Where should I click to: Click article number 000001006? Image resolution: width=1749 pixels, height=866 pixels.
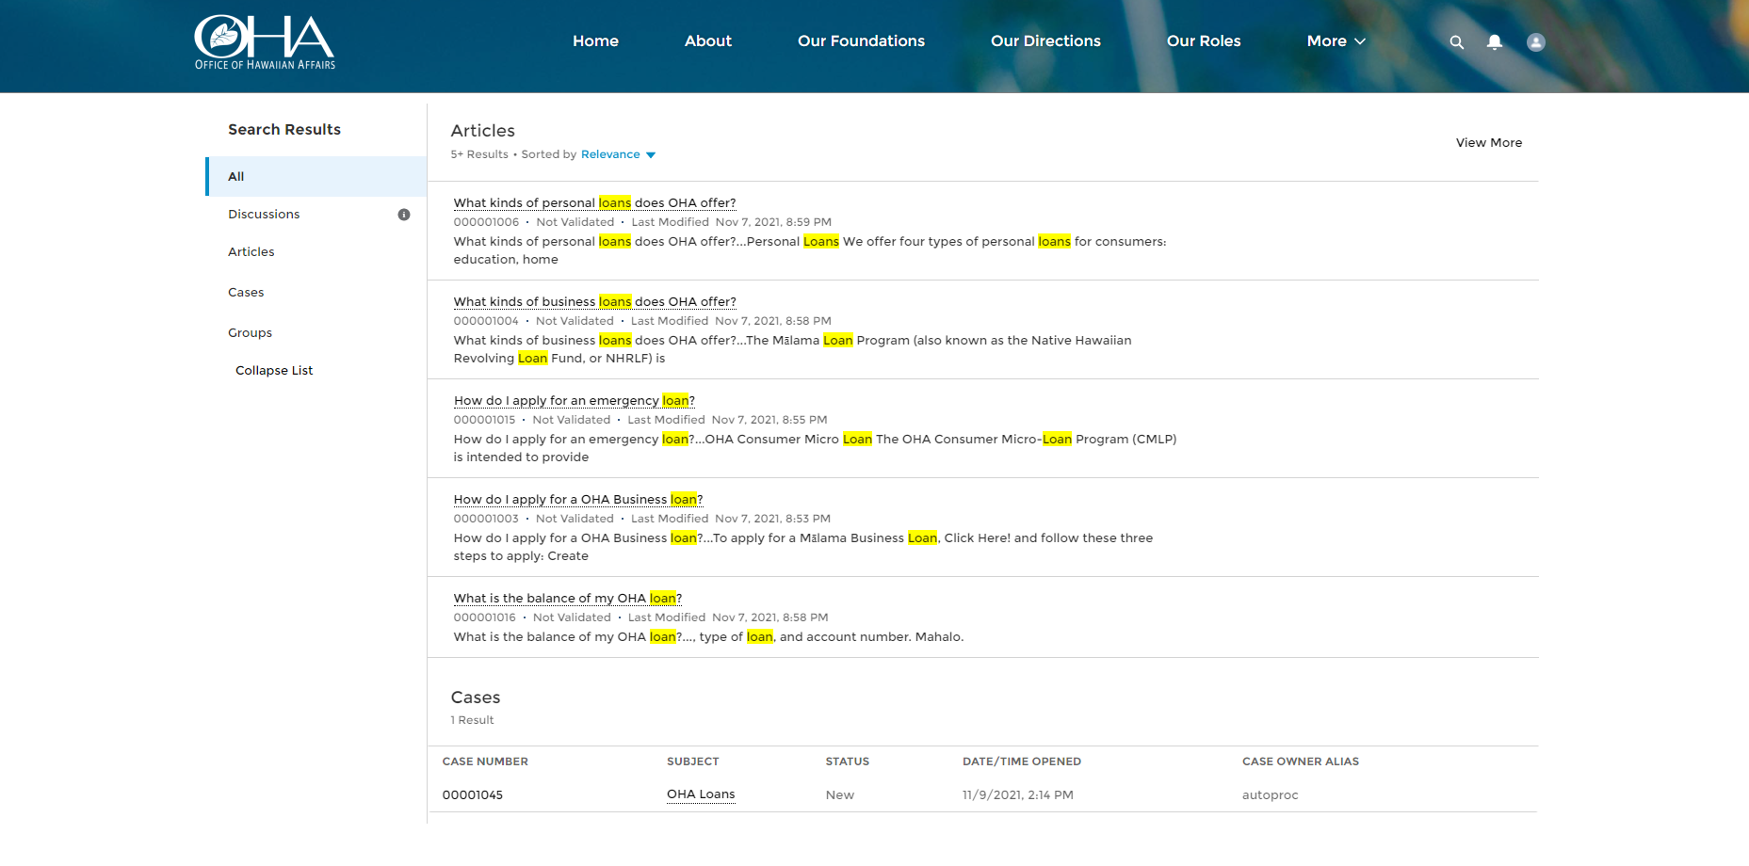tap(486, 222)
